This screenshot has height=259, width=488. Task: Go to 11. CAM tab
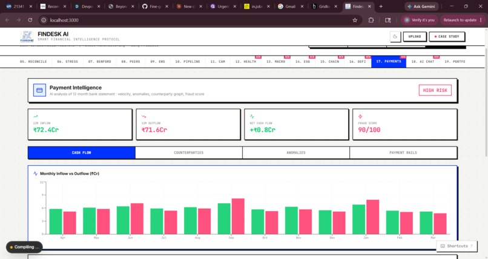217,62
